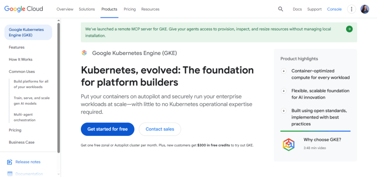The width and height of the screenshot is (377, 177).
Task: Open the Resources nav item
Action: pos(150,9)
